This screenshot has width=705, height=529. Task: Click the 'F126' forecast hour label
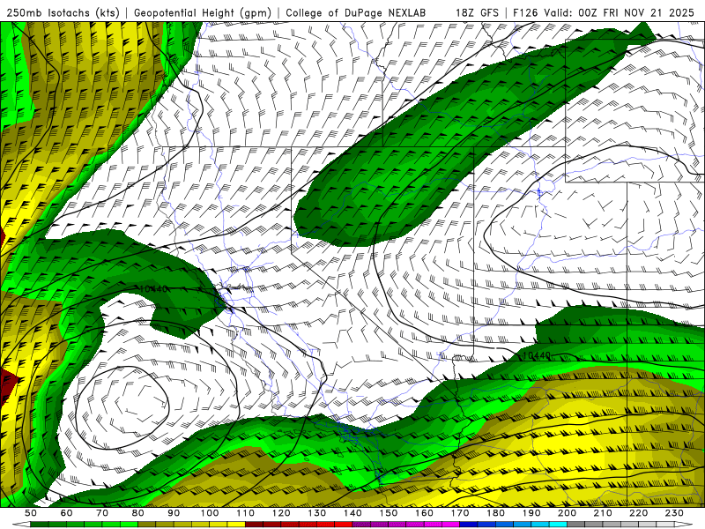[525, 12]
